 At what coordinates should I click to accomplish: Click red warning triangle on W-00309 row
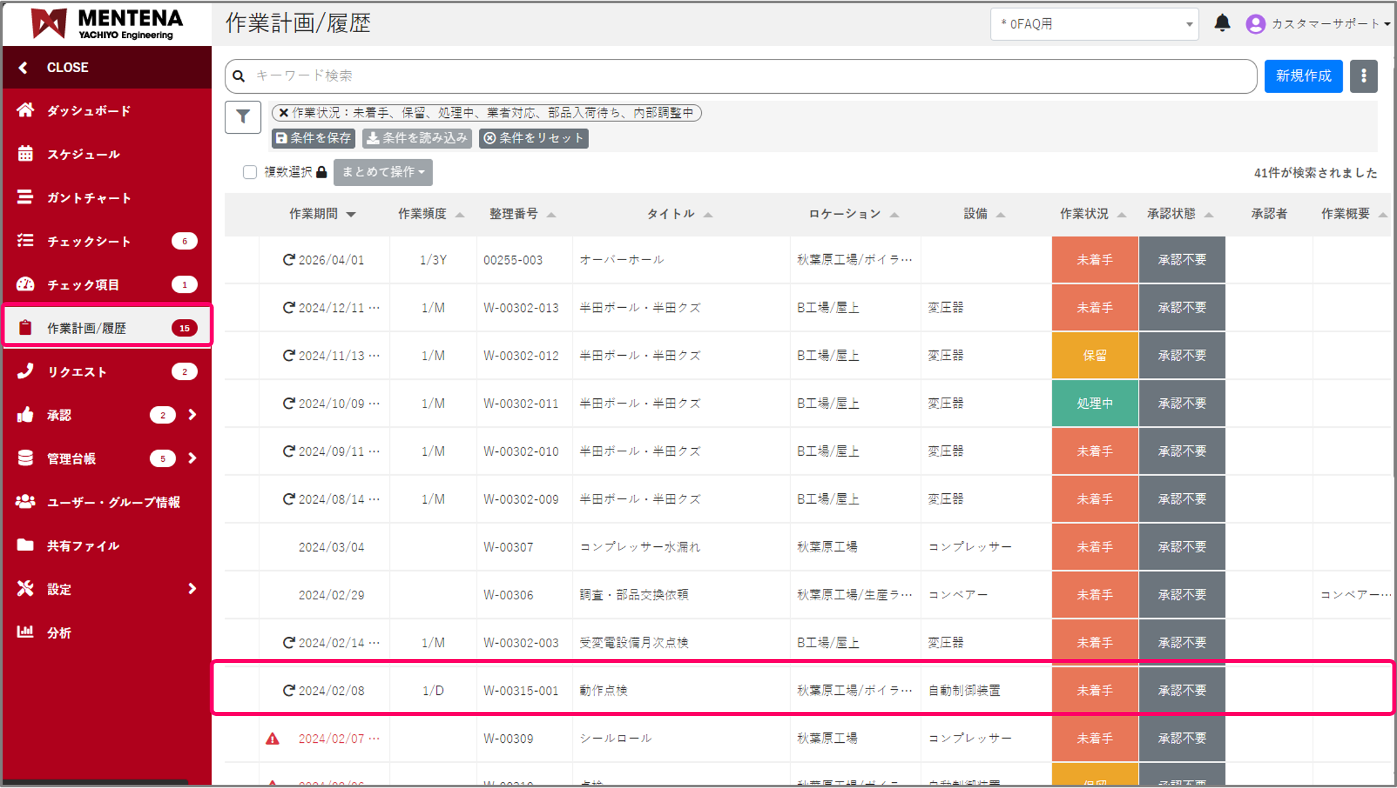[273, 739]
